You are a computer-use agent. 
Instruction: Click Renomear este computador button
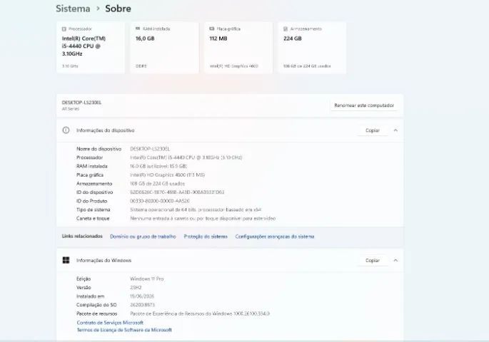pyautogui.click(x=364, y=105)
